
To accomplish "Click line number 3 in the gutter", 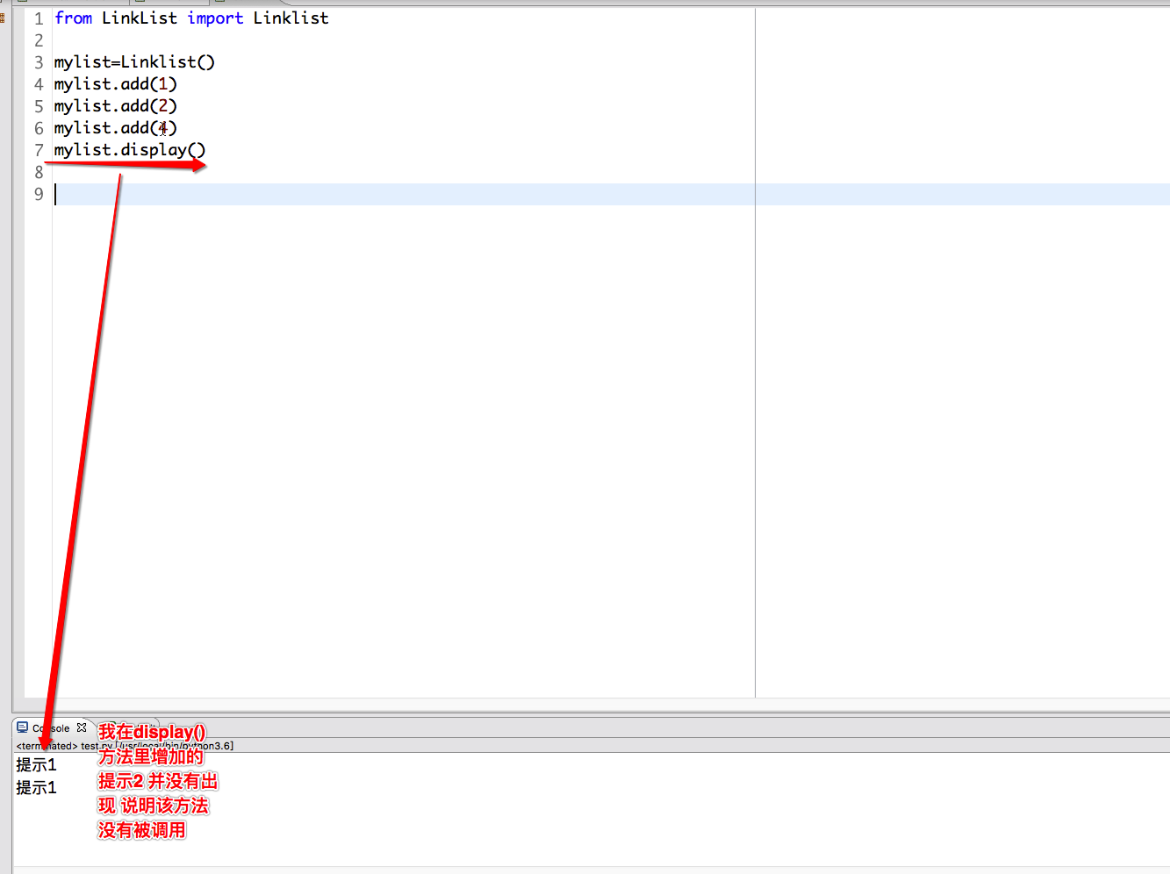I will (x=39, y=62).
